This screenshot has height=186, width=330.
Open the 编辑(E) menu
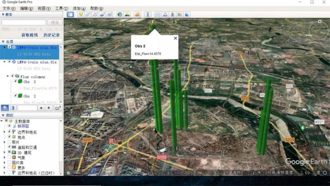pos(26,9)
